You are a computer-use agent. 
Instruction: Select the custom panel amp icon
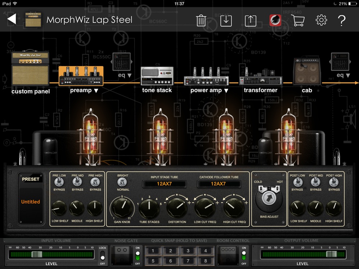(x=31, y=68)
